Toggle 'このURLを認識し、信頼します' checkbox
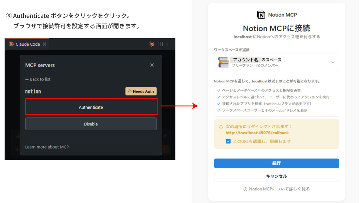 (228, 141)
